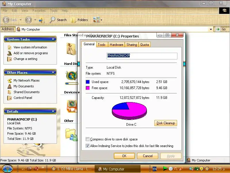The width and height of the screenshot is (230, 173).
Task: Expand the Address bar dropdown
Action: pos(211,29)
